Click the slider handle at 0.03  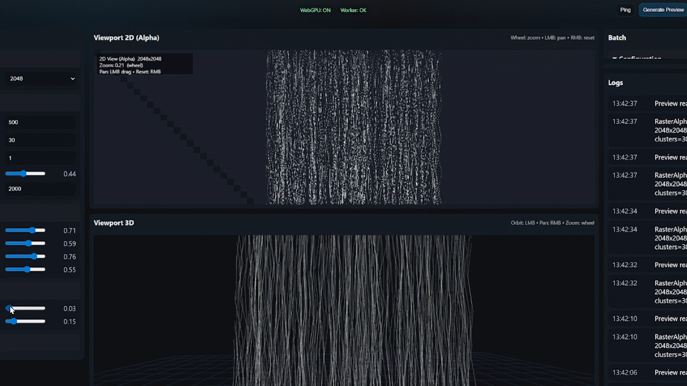[9, 308]
